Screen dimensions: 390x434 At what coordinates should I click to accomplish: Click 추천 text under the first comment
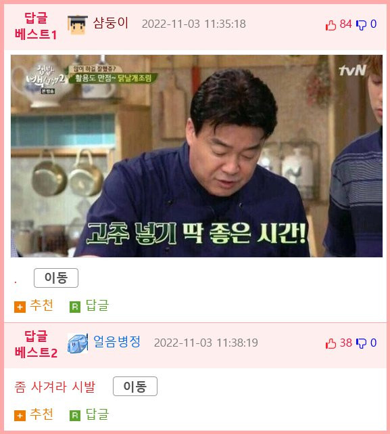point(41,305)
